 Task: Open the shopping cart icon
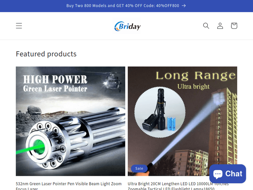point(234,26)
